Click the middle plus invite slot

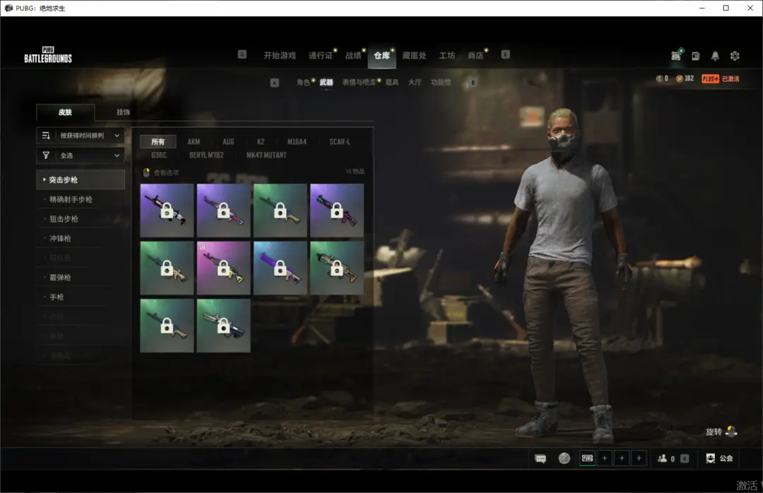[622, 458]
